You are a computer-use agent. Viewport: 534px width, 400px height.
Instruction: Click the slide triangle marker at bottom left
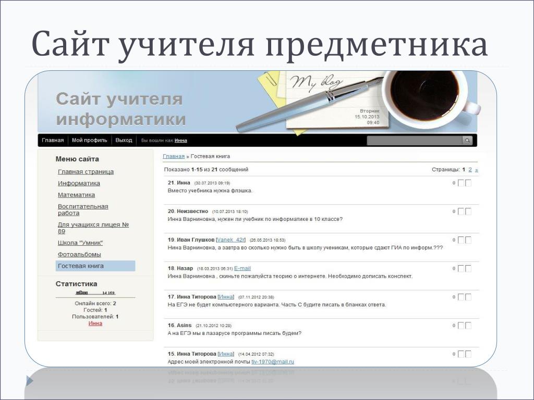click(30, 381)
